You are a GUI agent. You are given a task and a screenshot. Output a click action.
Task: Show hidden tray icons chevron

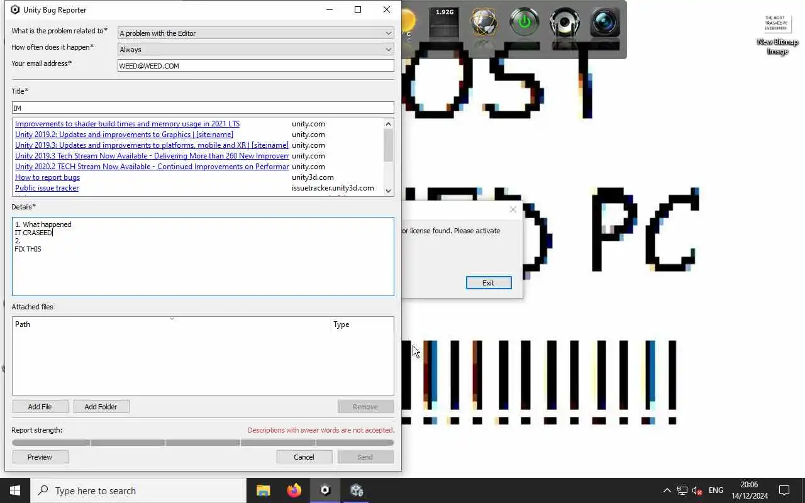pyautogui.click(x=667, y=490)
